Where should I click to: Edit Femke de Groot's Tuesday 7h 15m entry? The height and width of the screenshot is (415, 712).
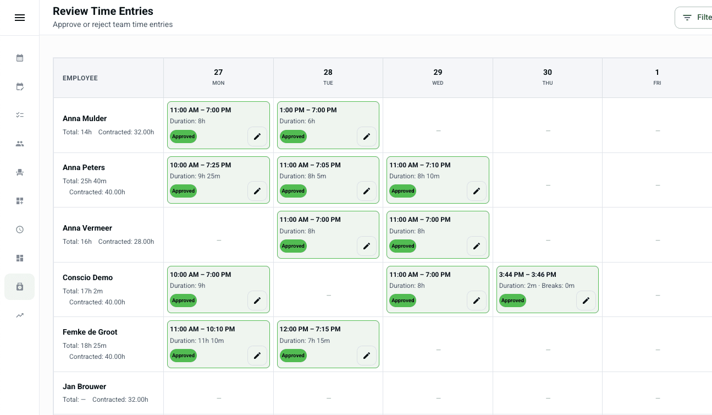[x=367, y=356]
